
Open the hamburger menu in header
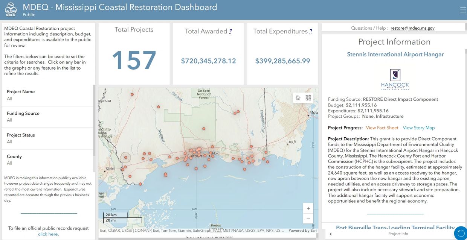[x=463, y=10]
